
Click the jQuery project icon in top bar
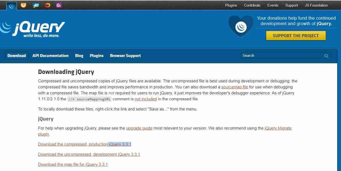point(11,5)
